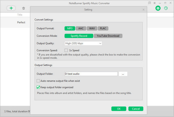Select MP3 output format
This screenshot has width=174, height=117.
(x=70, y=28)
